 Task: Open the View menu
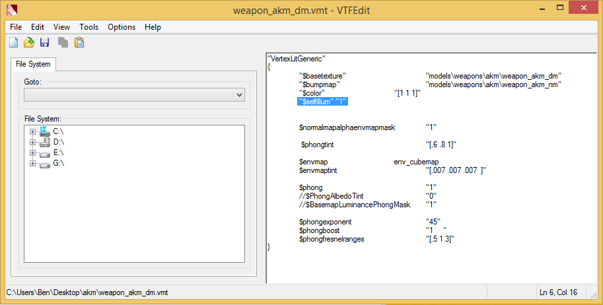(61, 27)
